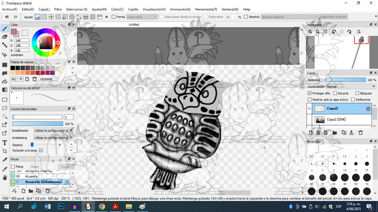Open the Antialiasing dropdown
The width and height of the screenshot is (378, 212).
point(53,138)
